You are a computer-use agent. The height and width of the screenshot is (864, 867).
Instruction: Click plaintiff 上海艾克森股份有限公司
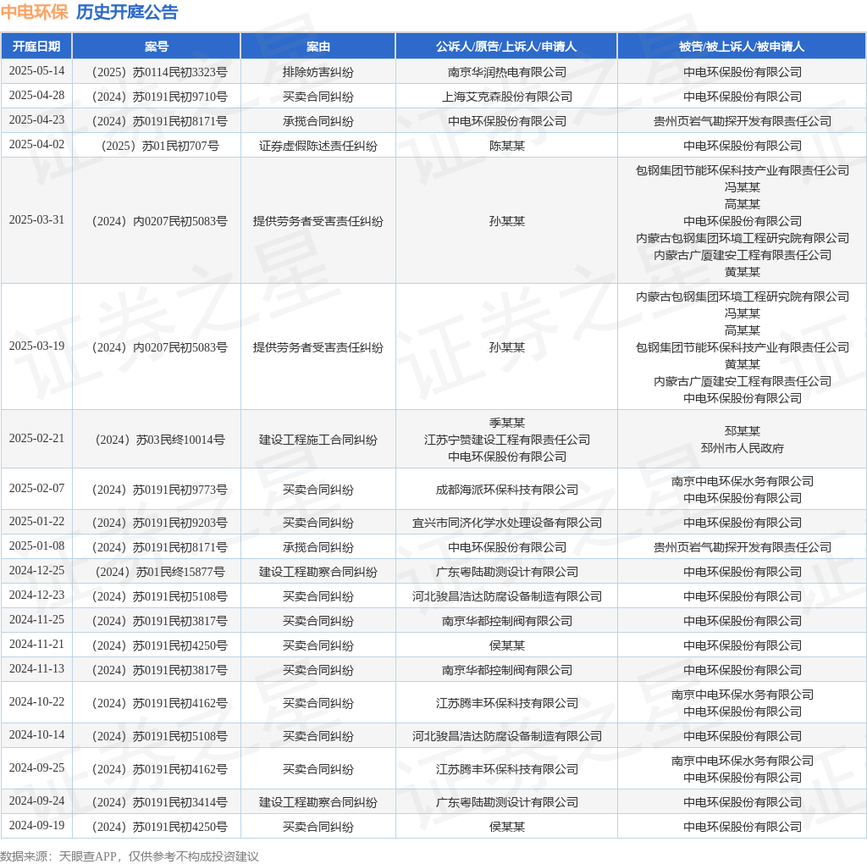(506, 97)
